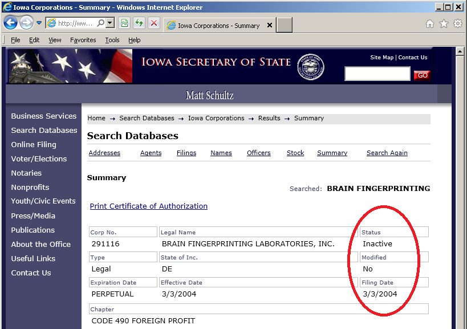Open Youth/Civic Events in the sidebar

coord(43,201)
